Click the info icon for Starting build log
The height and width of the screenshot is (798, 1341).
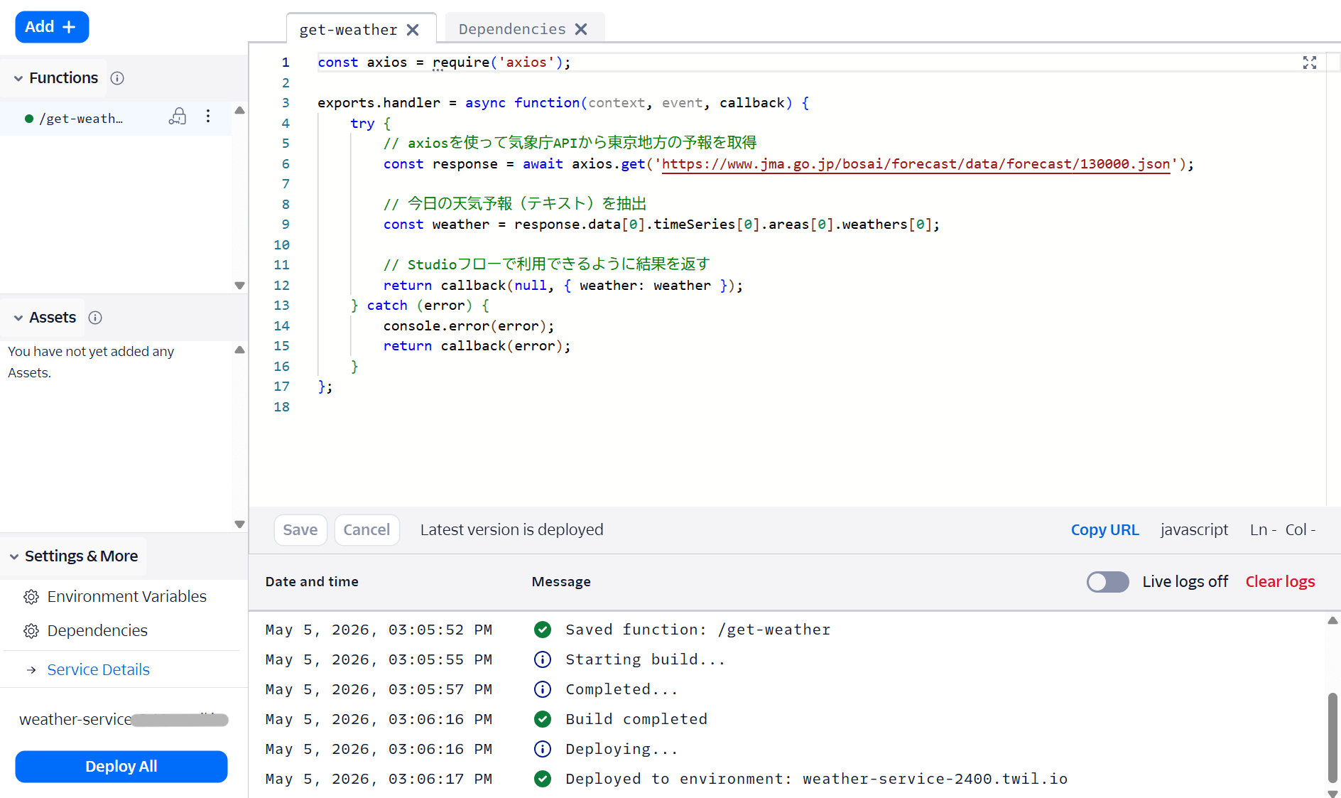click(543, 659)
